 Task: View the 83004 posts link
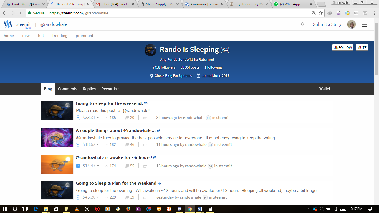(190, 67)
